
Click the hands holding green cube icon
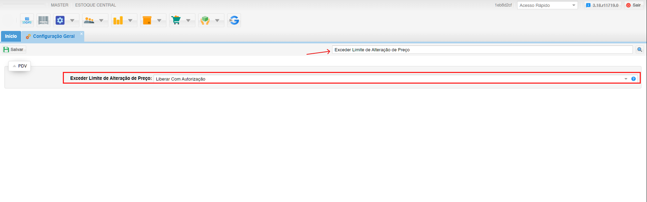pyautogui.click(x=205, y=21)
